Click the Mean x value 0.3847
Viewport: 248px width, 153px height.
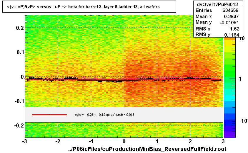231,16
